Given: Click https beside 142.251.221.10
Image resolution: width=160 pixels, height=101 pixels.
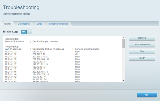Looking at the screenshot, I should [x=77, y=64].
